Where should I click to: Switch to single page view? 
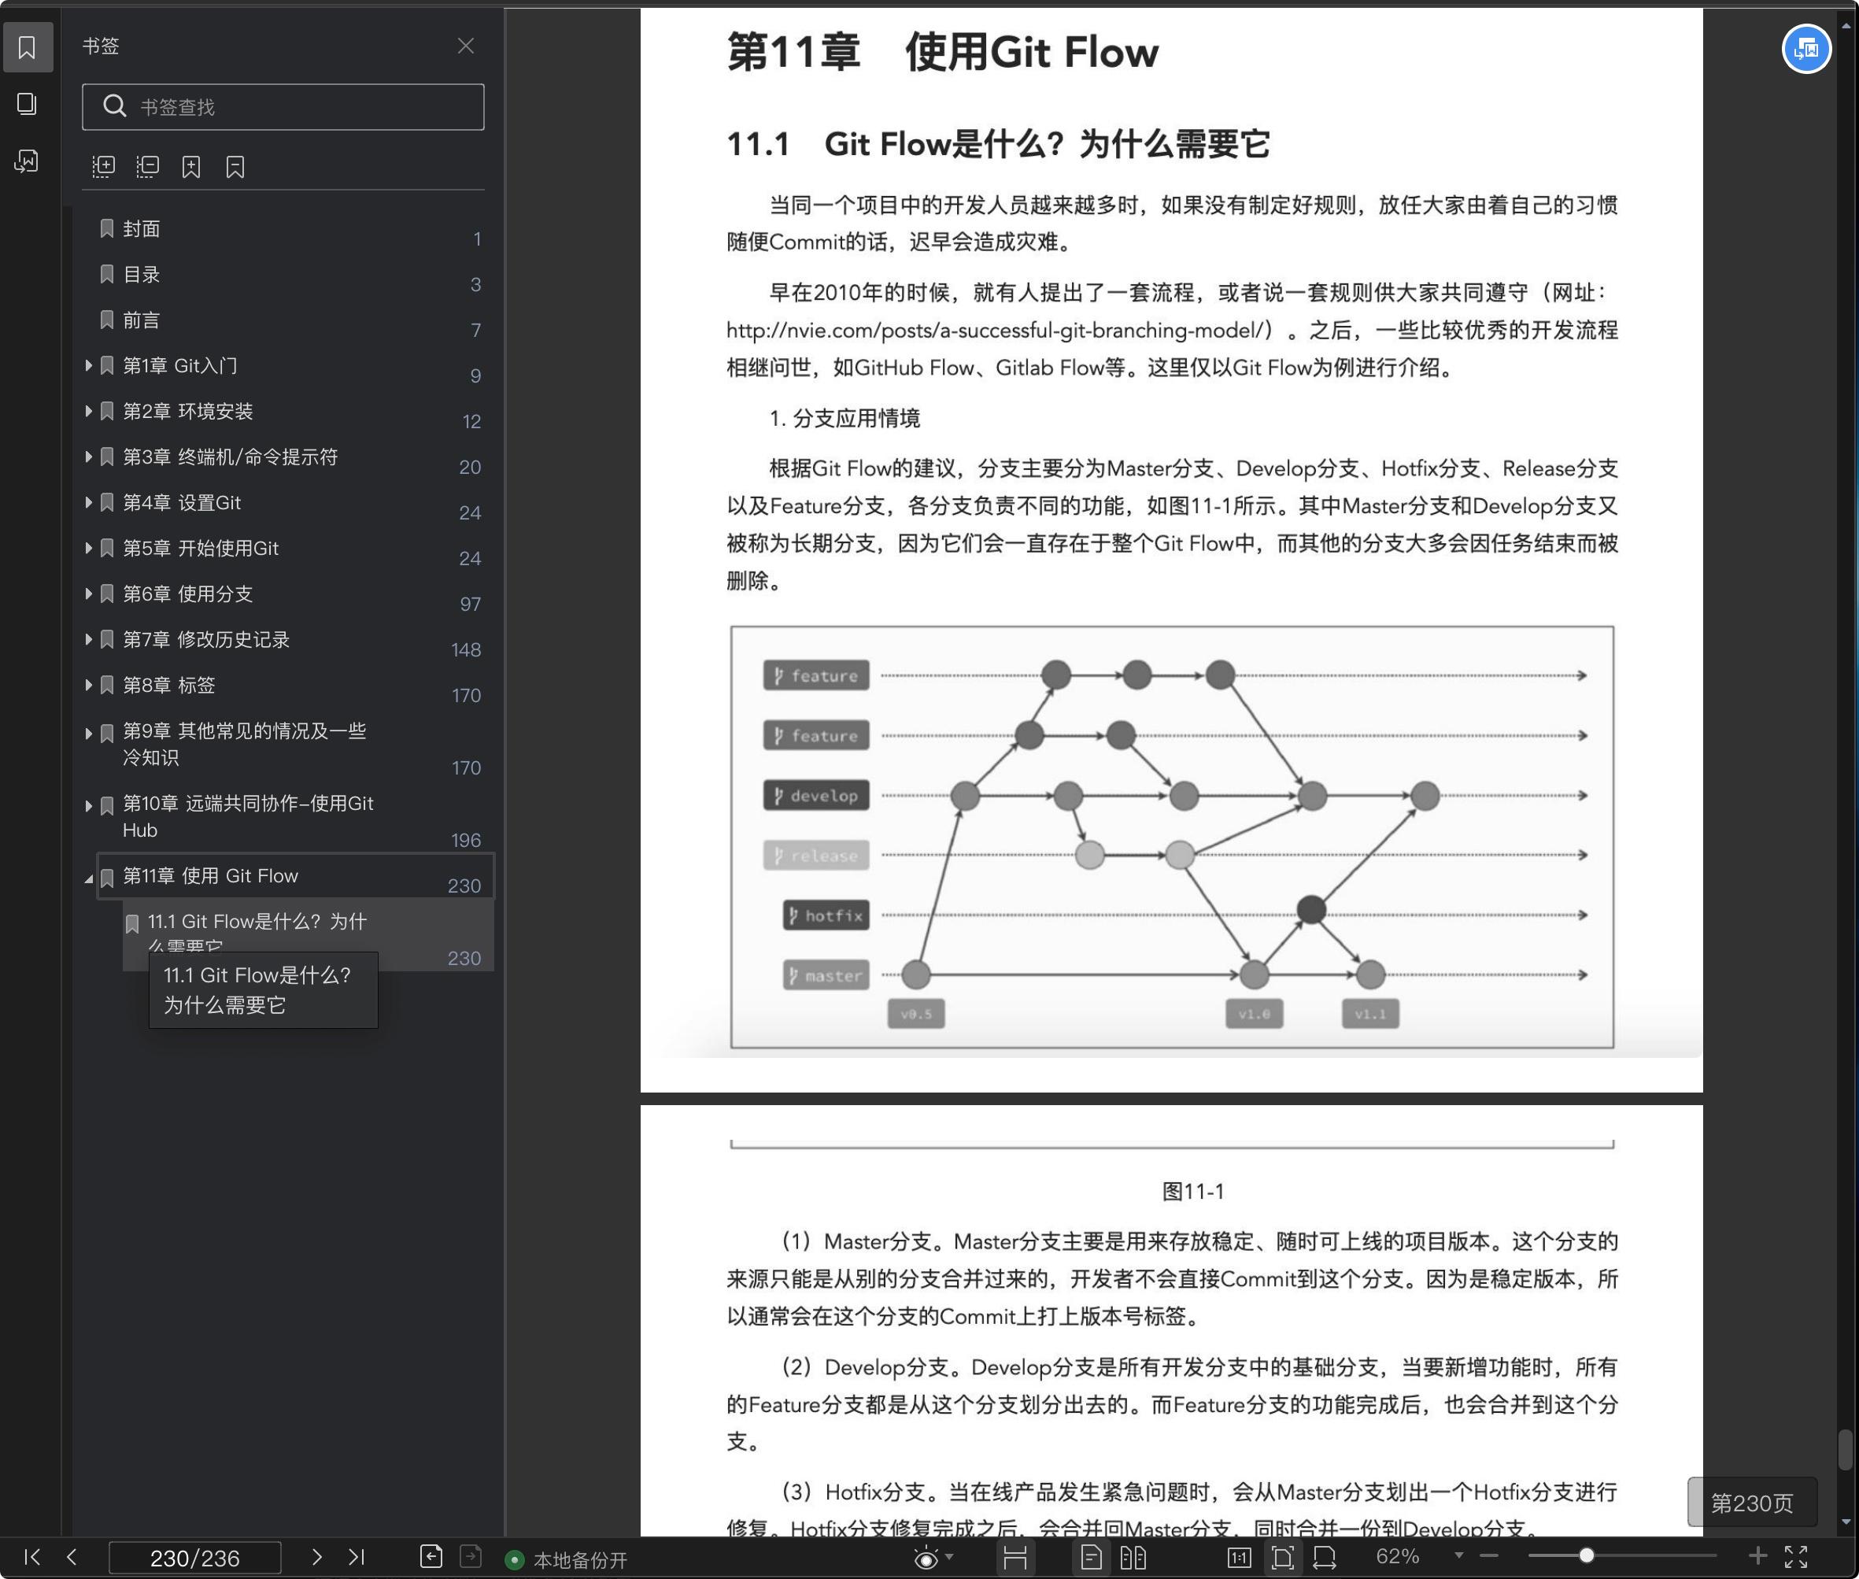coord(1091,1559)
